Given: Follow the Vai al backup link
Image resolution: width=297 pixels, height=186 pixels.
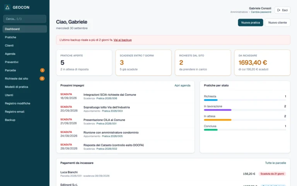Looking at the screenshot, I should tap(123, 40).
